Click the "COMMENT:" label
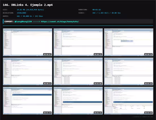156x120 pixels. click(x=9, y=22)
